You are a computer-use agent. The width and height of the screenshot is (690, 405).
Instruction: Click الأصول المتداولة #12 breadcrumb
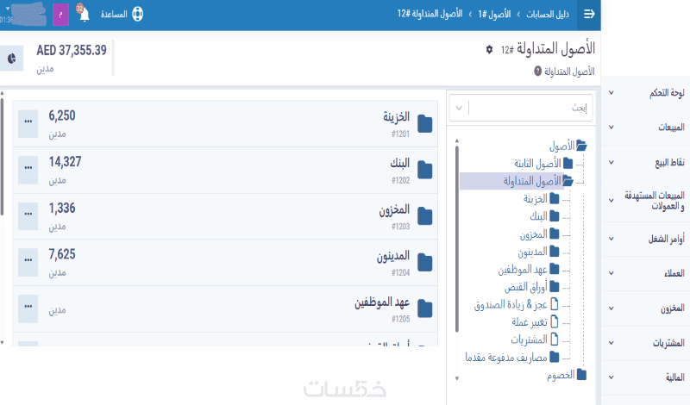[x=430, y=14]
